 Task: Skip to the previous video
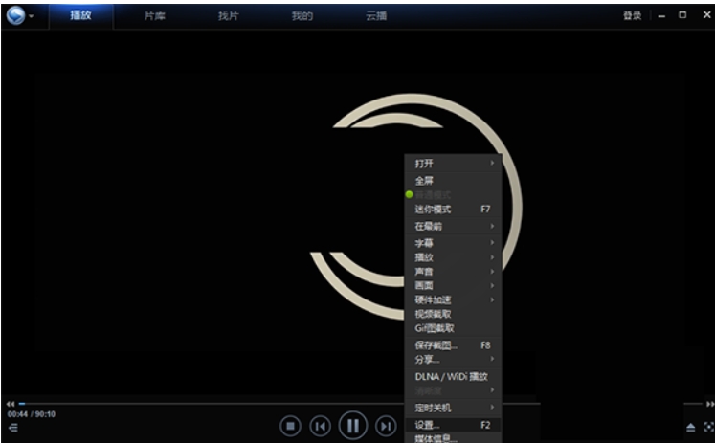[321, 425]
